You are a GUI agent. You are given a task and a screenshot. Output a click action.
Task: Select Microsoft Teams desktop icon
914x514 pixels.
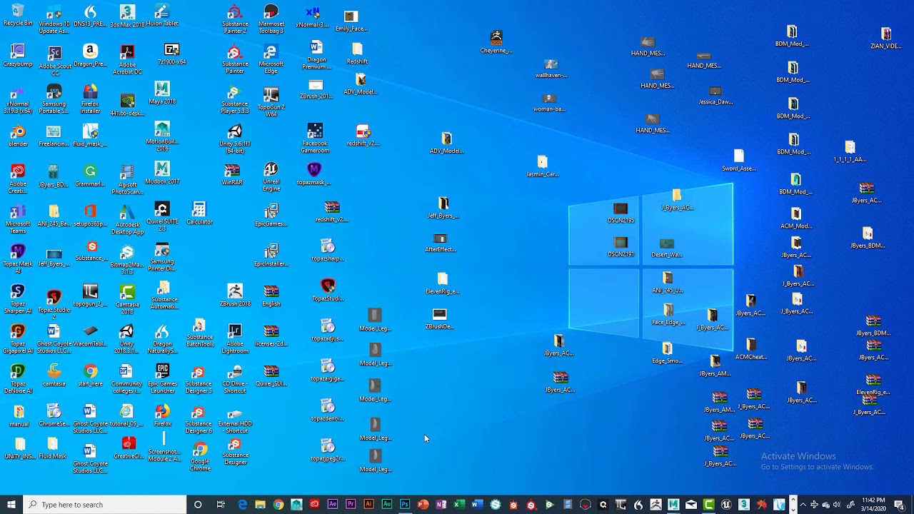pyautogui.click(x=18, y=220)
